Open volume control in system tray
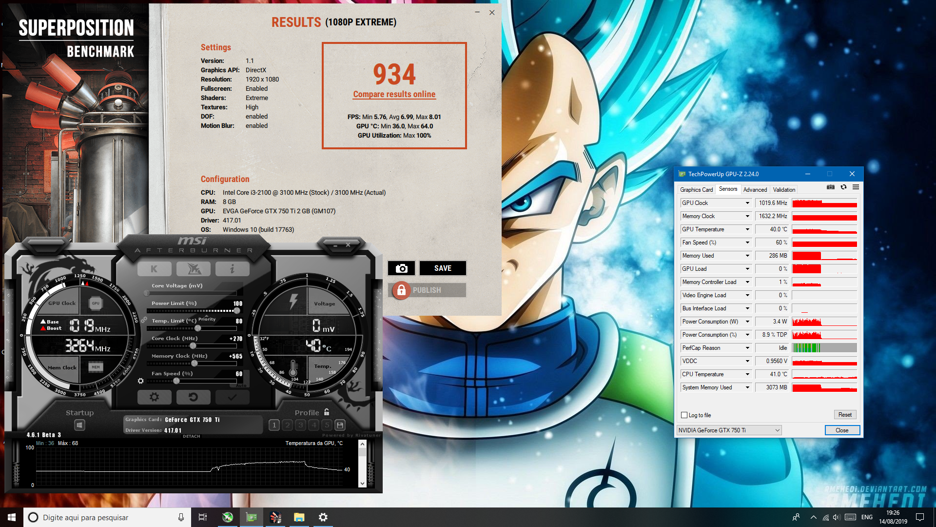 (x=837, y=517)
